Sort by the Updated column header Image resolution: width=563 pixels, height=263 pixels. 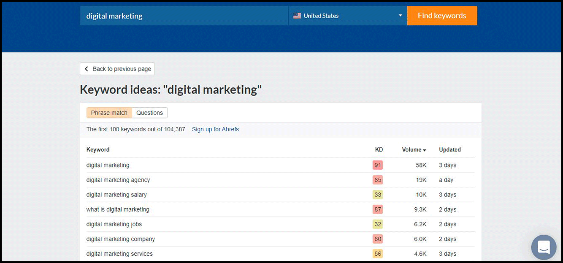[449, 149]
